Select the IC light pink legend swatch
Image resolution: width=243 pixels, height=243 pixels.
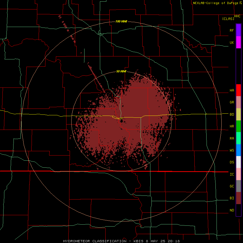(x=238, y=174)
